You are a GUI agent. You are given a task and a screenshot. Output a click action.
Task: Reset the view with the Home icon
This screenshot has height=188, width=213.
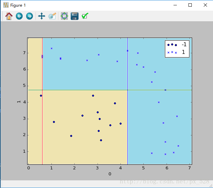coord(9,16)
